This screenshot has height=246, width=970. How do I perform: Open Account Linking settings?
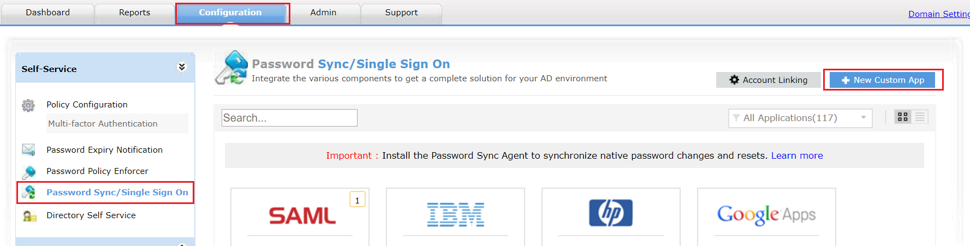768,80
